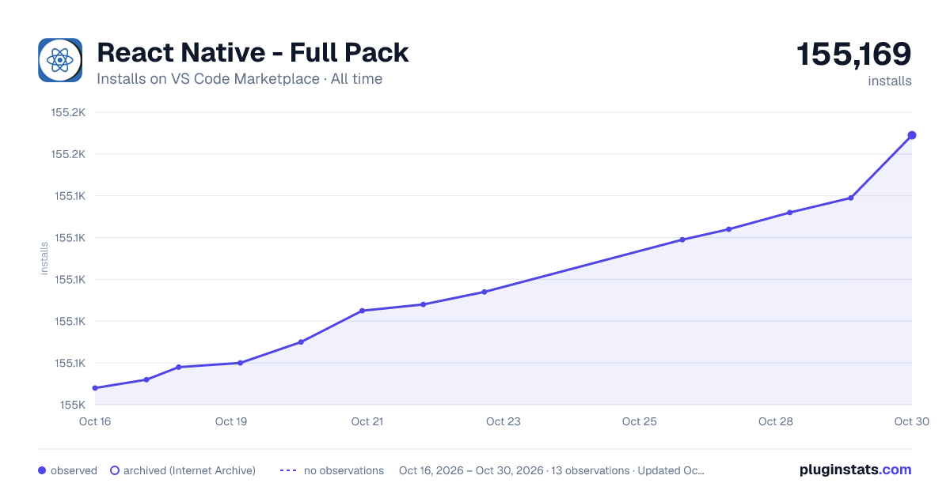Click the '13 observations' text in the footer
950x498 pixels.
point(590,470)
